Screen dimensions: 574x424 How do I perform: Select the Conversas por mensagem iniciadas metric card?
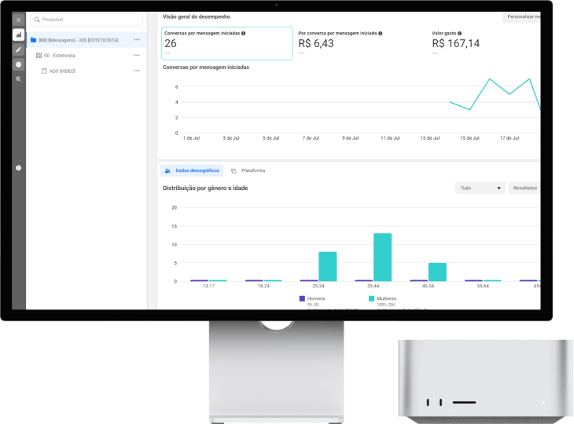[227, 43]
